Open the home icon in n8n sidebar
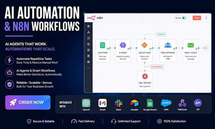This screenshot has width=215, height=129. coord(89,26)
